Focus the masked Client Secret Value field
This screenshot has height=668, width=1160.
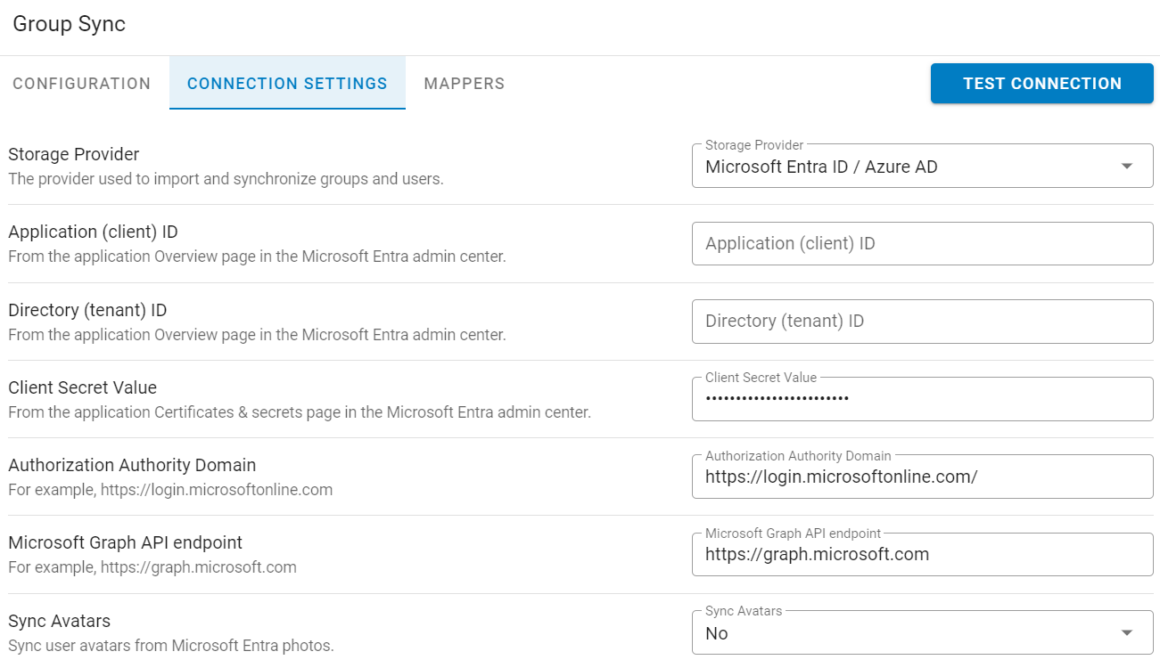coord(922,399)
